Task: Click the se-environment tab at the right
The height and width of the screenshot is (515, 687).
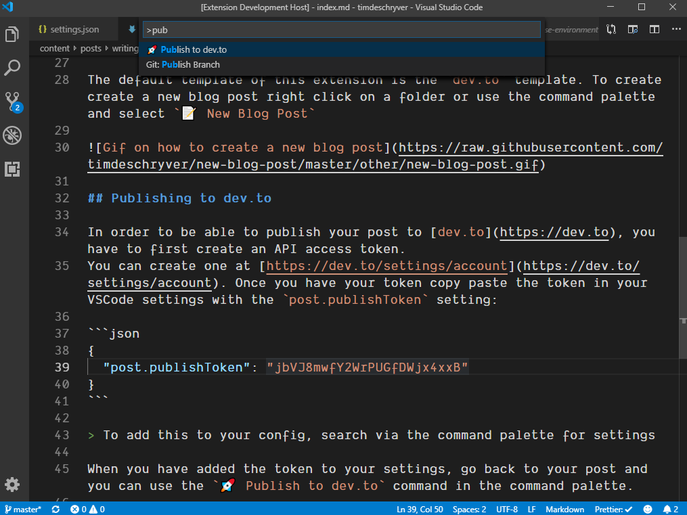Action: coord(571,29)
